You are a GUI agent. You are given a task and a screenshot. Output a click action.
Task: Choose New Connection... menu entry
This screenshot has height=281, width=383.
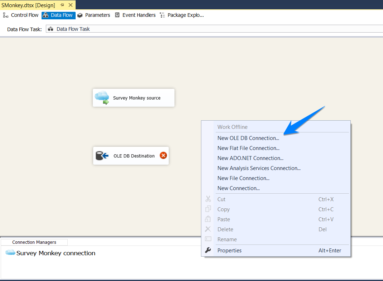282,188
